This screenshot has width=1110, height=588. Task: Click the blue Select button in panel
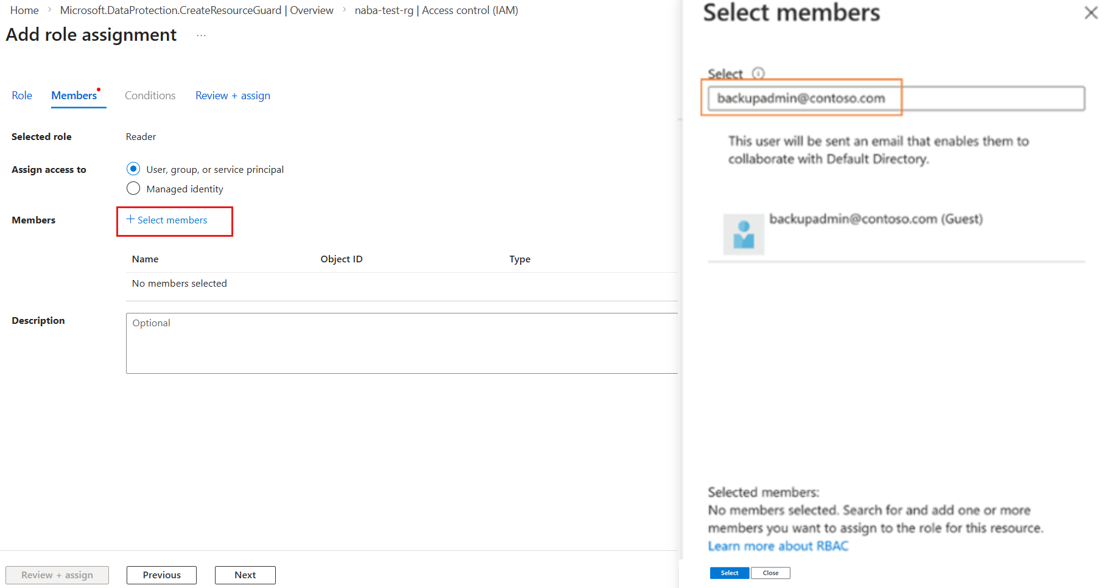tap(729, 573)
